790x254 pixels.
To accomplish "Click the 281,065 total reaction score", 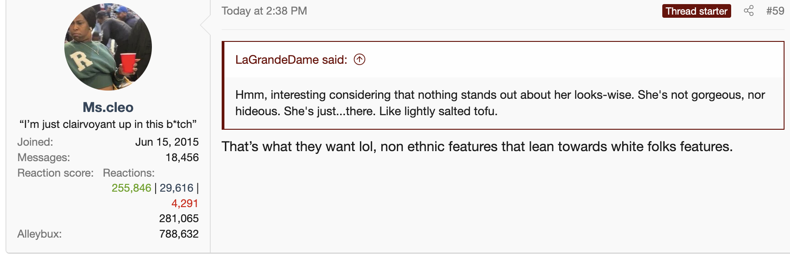I will coord(179,218).
